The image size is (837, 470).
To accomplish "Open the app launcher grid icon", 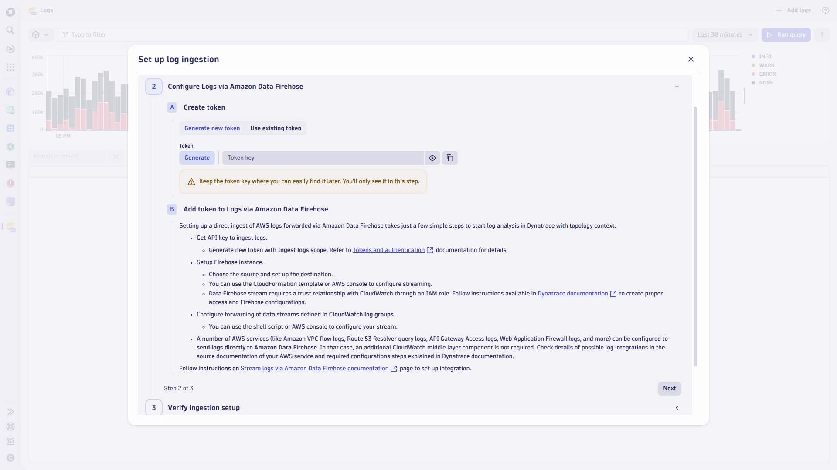I will [10, 67].
